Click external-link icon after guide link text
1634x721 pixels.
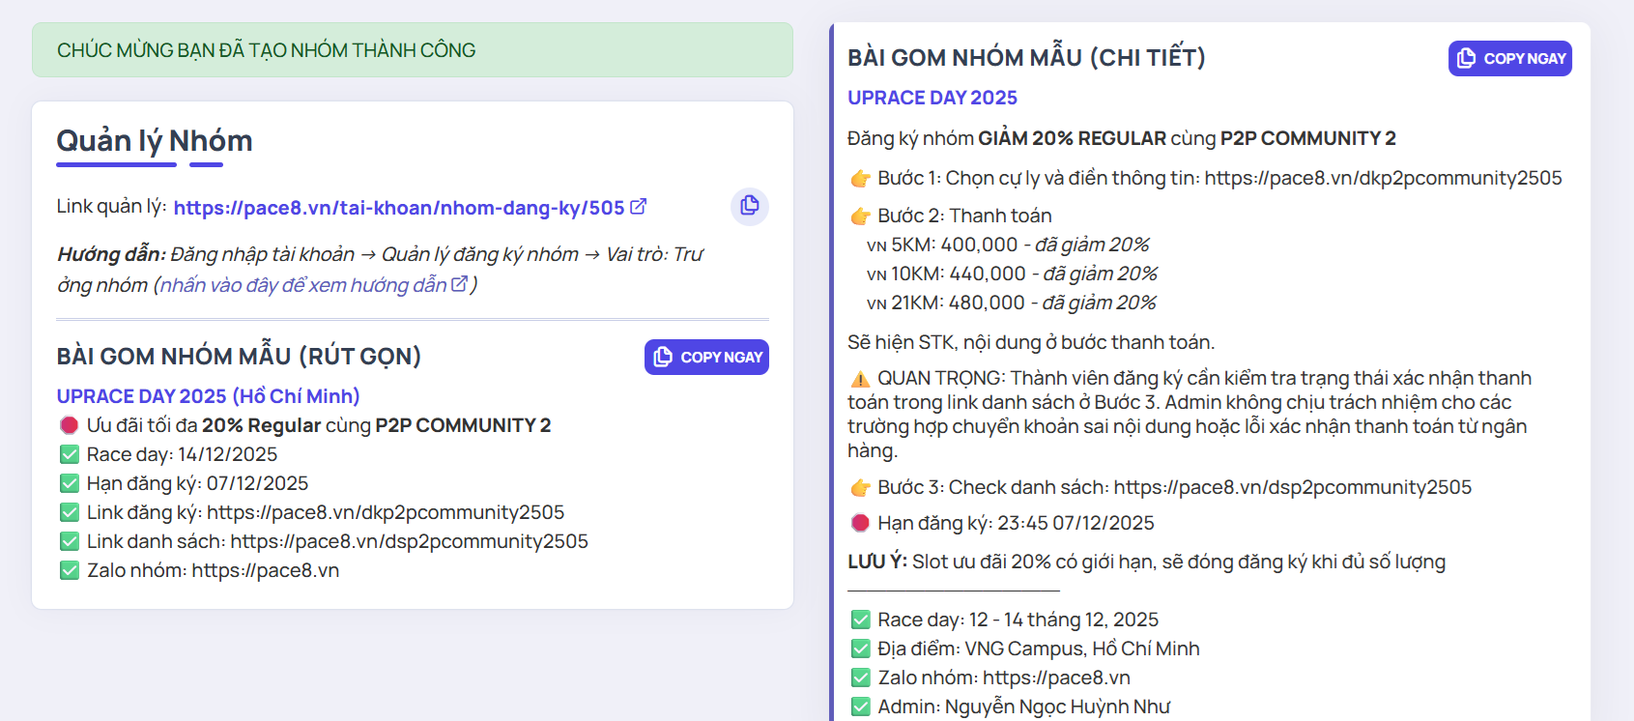459,284
